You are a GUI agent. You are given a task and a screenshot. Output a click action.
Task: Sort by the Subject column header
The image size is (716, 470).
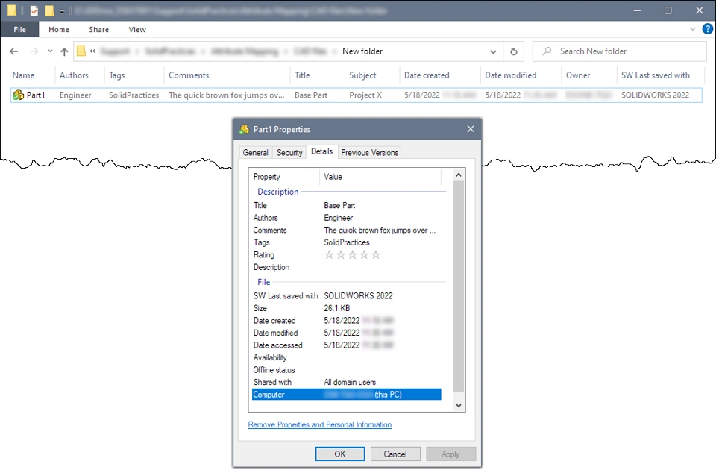tap(362, 75)
